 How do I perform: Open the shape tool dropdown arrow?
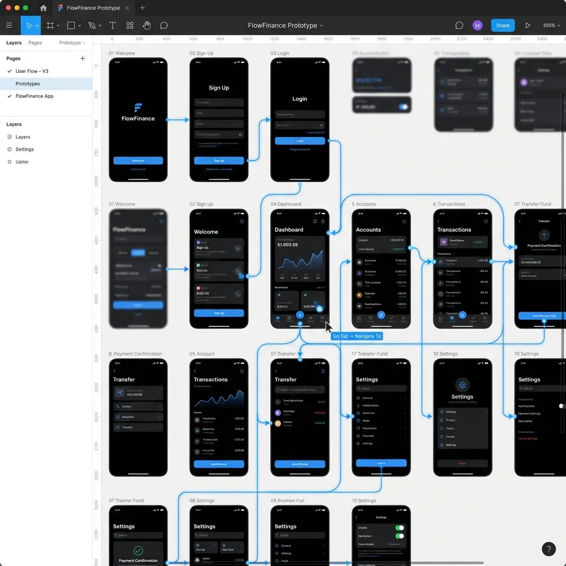(80, 25)
